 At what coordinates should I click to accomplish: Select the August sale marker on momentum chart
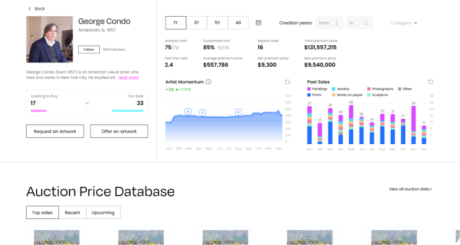pyautogui.click(x=239, y=112)
